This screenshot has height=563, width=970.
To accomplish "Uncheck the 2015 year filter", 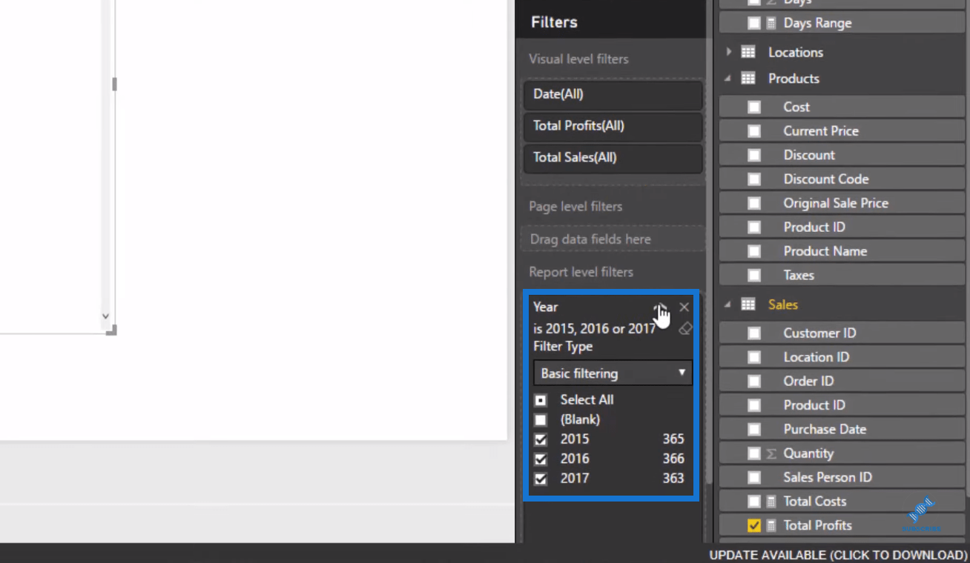I will tap(541, 439).
